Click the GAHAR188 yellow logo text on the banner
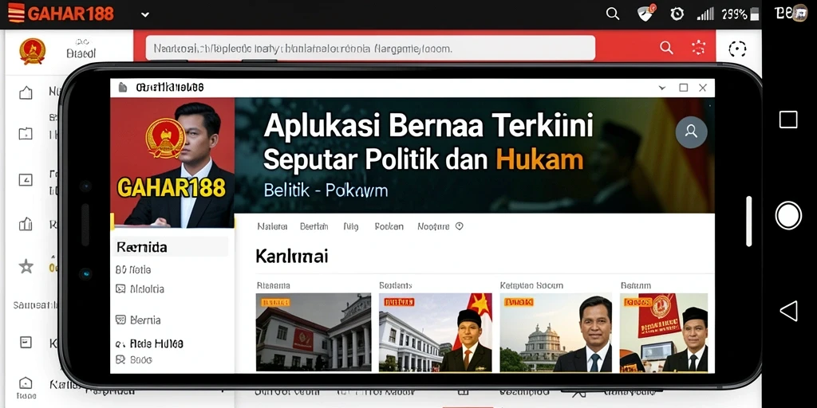817x408 pixels. [x=172, y=188]
